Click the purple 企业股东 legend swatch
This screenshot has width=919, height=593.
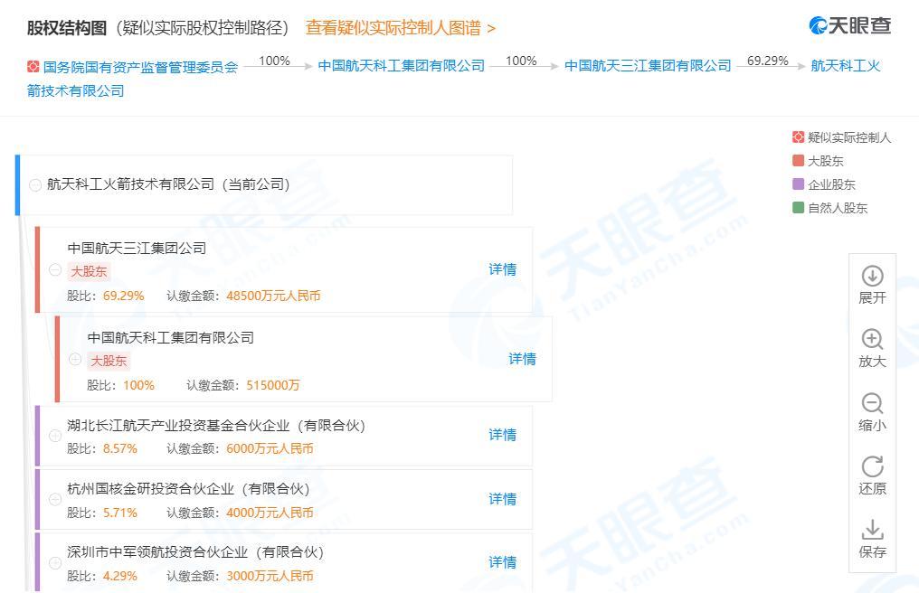pyautogui.click(x=798, y=184)
